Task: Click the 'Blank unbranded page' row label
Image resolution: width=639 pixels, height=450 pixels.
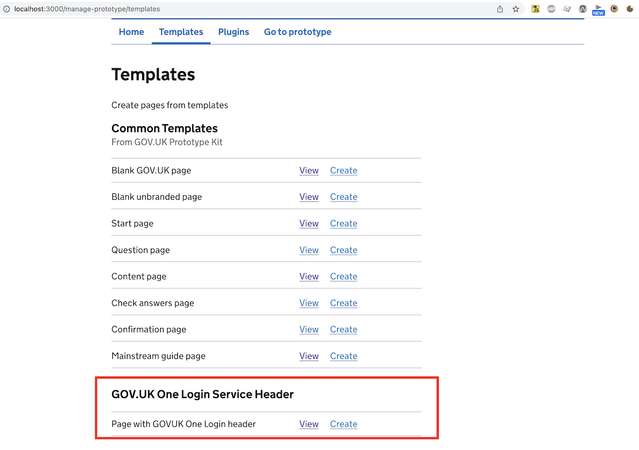Action: point(157,197)
